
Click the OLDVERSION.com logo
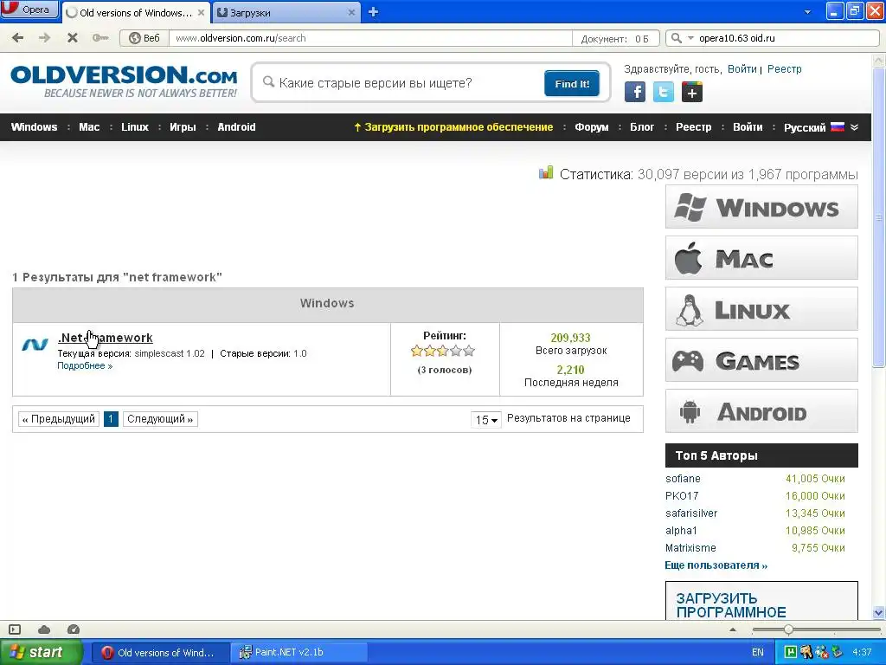124,81
